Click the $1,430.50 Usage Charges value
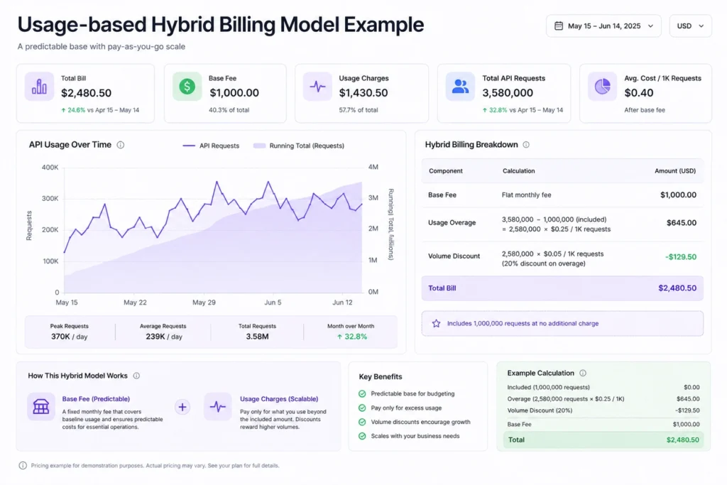Image resolution: width=727 pixels, height=485 pixels. point(363,93)
